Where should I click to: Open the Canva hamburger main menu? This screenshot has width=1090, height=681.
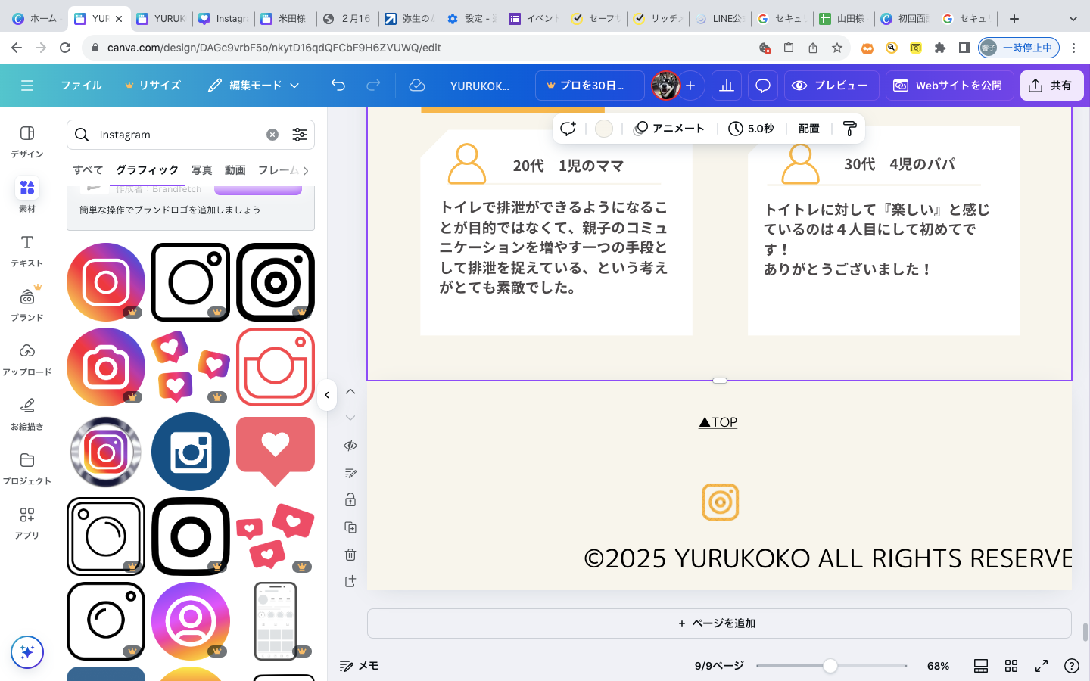pos(27,86)
